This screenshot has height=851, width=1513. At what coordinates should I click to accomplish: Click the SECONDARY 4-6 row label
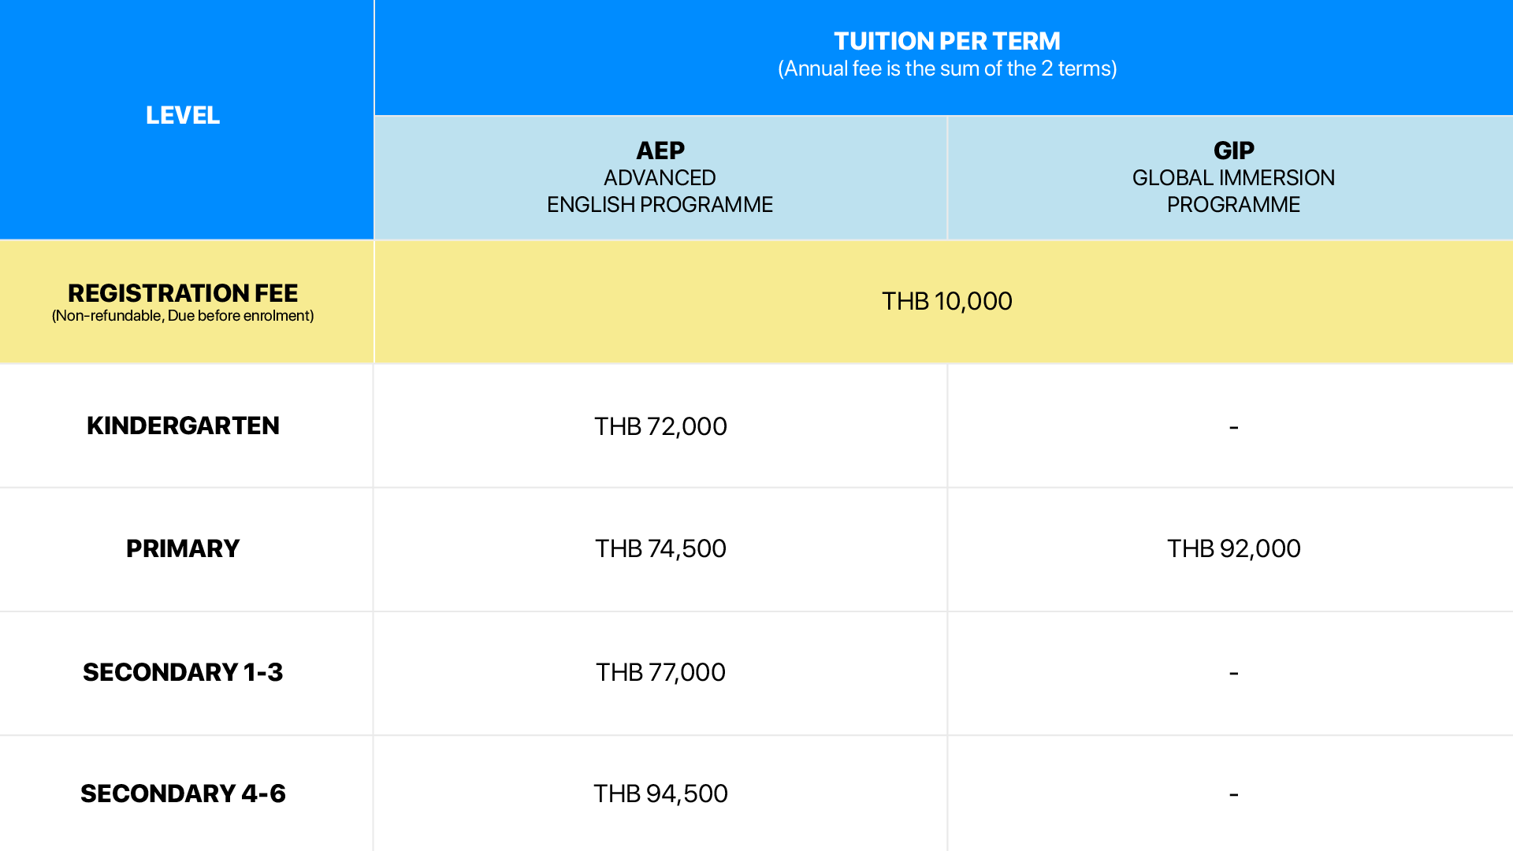pyautogui.click(x=183, y=793)
